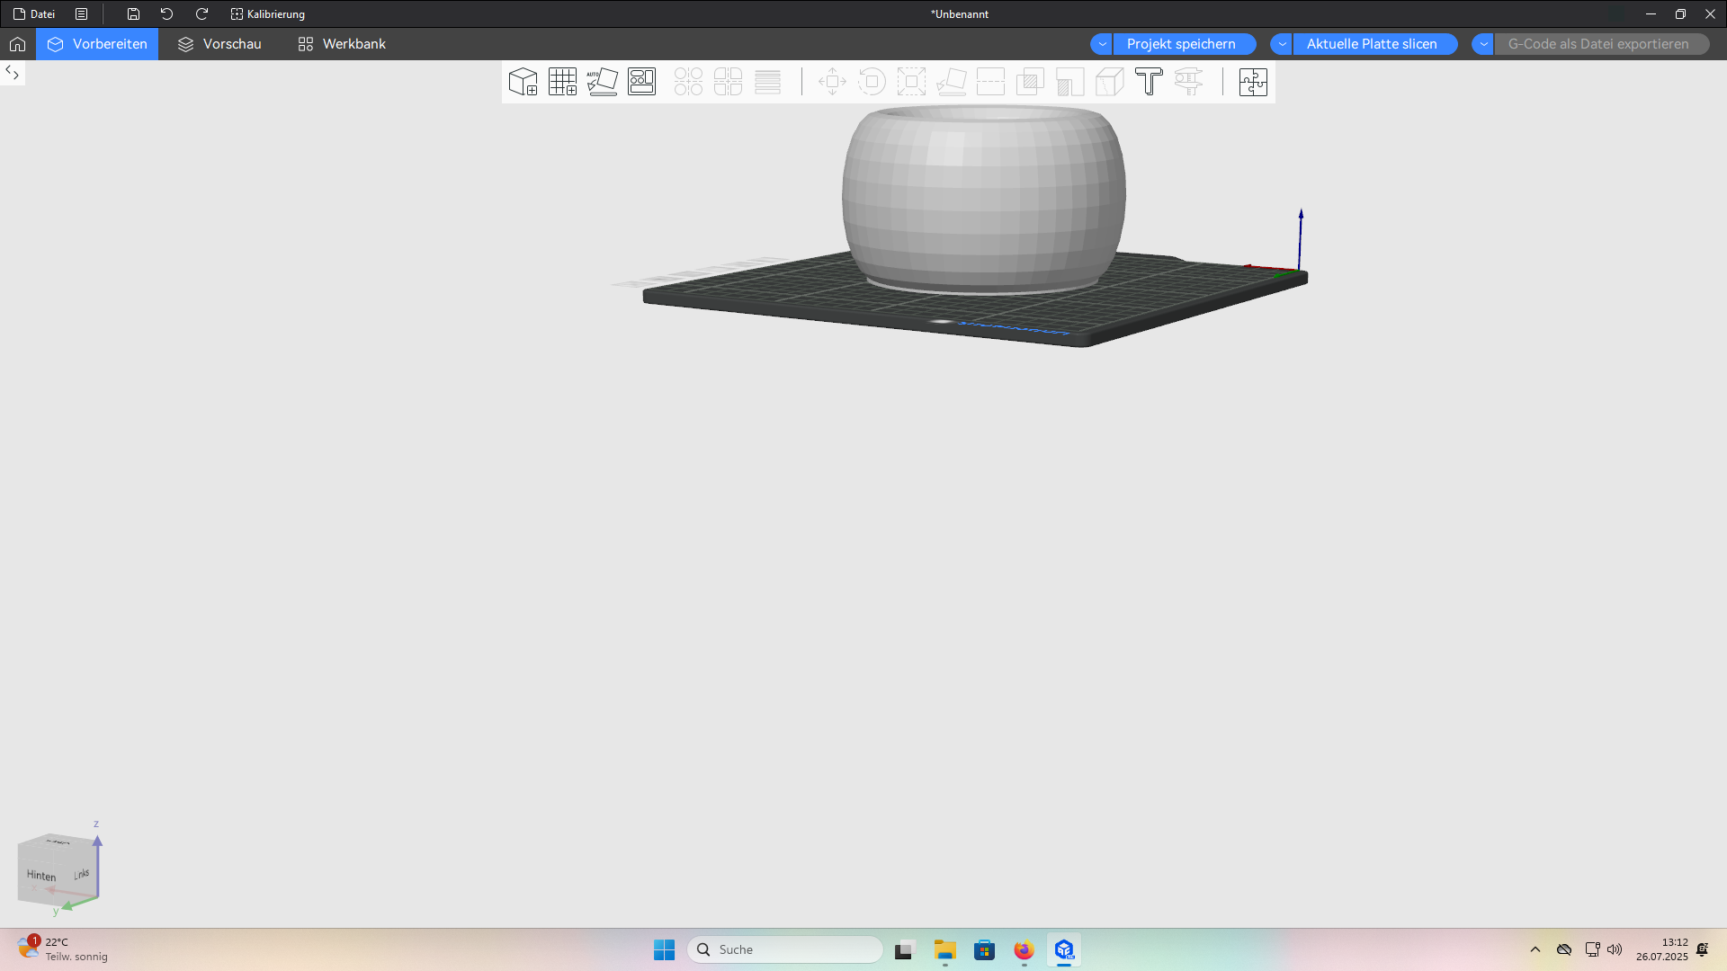Select the Seam painting tool
This screenshot has width=1727, height=971.
(x=1109, y=82)
